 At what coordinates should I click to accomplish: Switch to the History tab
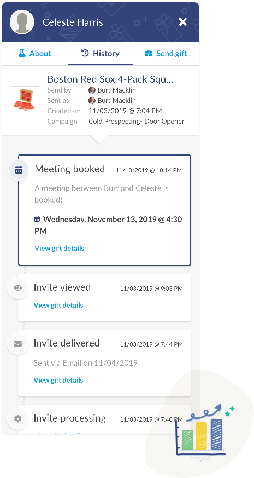[x=101, y=54]
